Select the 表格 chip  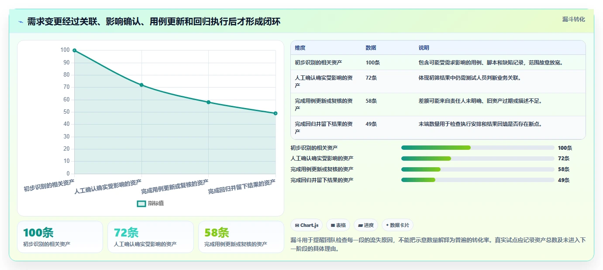[338, 225]
